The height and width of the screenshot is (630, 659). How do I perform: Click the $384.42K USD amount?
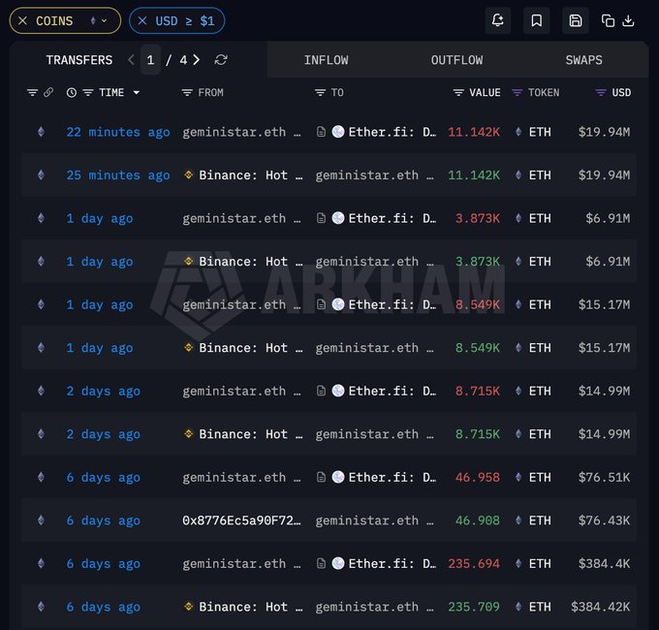click(x=600, y=607)
